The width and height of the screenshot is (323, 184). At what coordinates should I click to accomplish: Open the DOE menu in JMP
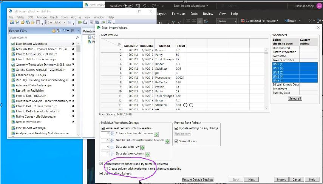pyautogui.click(x=31, y=17)
